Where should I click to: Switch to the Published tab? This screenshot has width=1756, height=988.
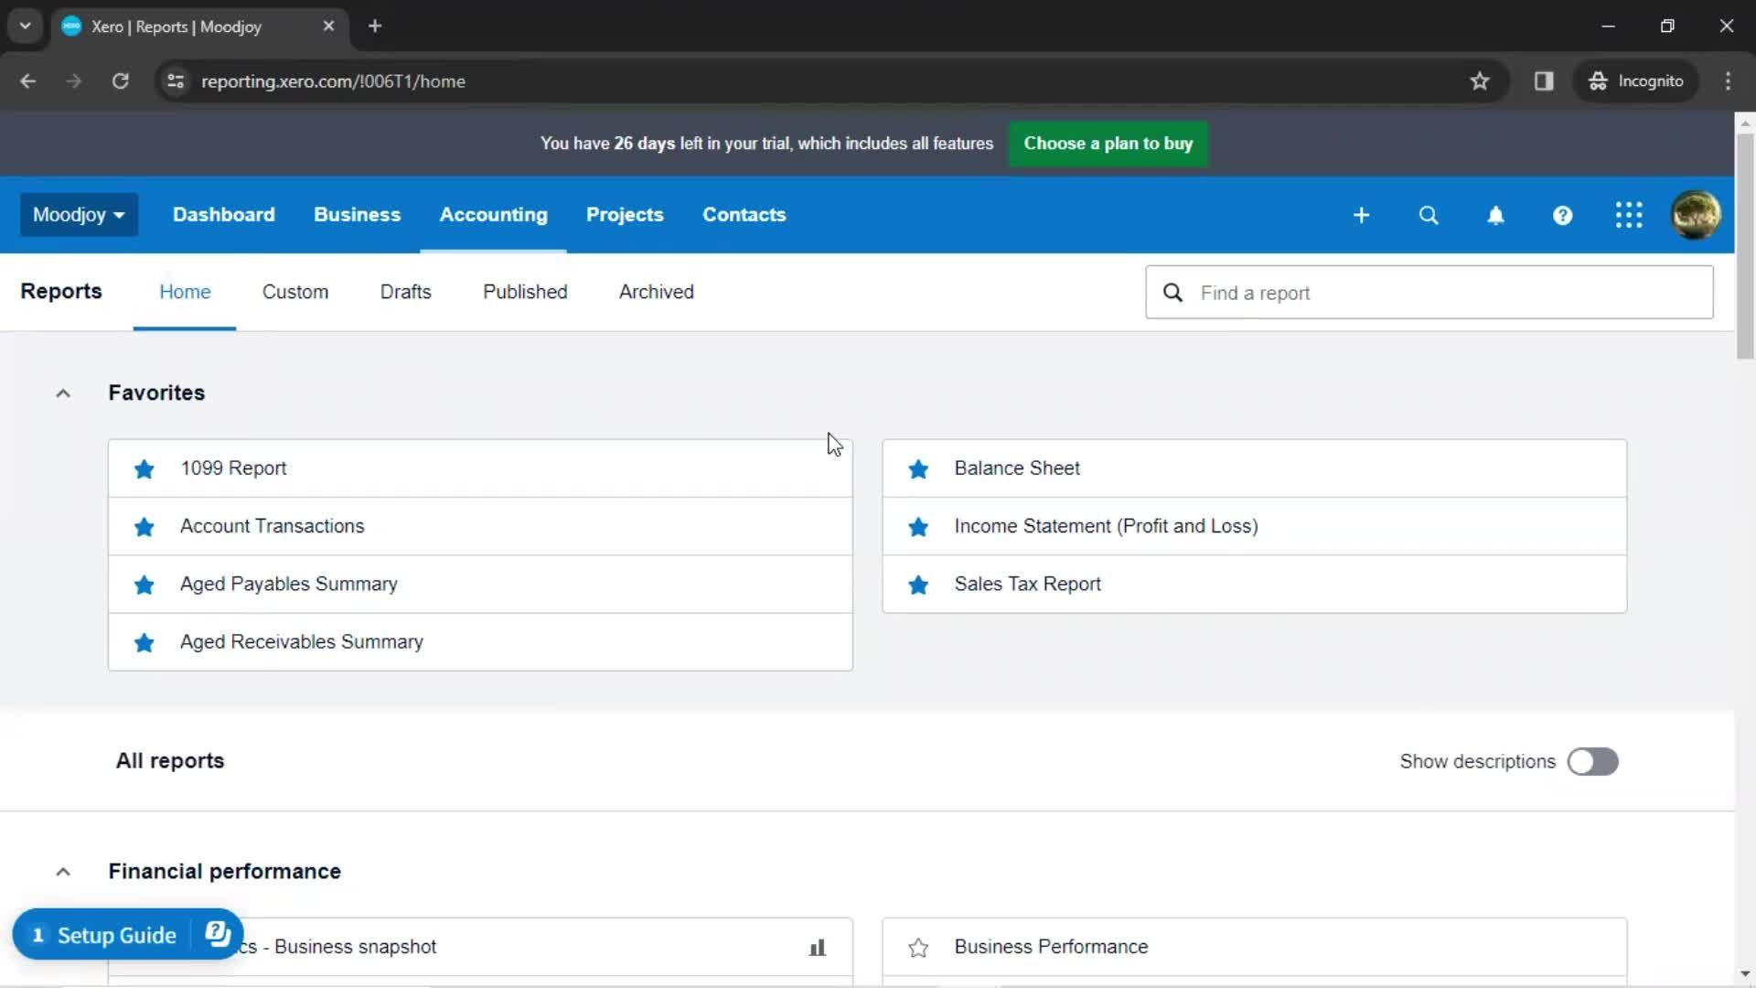[525, 292]
